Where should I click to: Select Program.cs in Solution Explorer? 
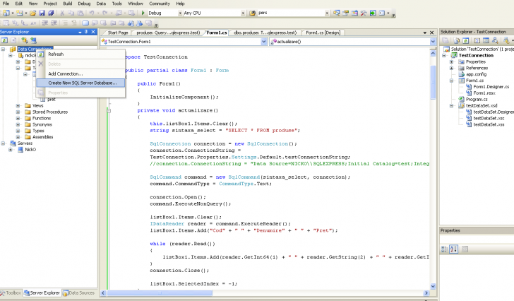[x=476, y=100]
